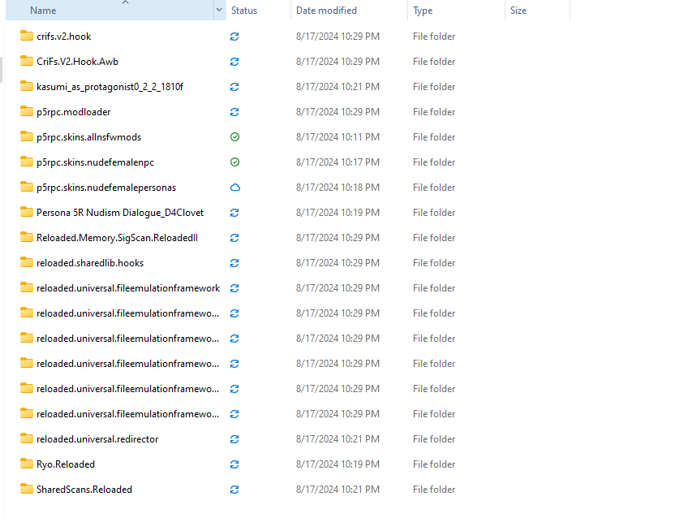Select the reloaded.universal.redirector folder icon
This screenshot has height=518, width=692.
(x=27, y=438)
